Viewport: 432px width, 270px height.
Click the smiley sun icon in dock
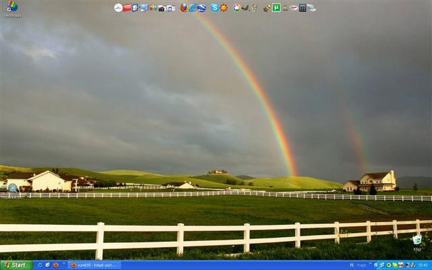(x=223, y=7)
